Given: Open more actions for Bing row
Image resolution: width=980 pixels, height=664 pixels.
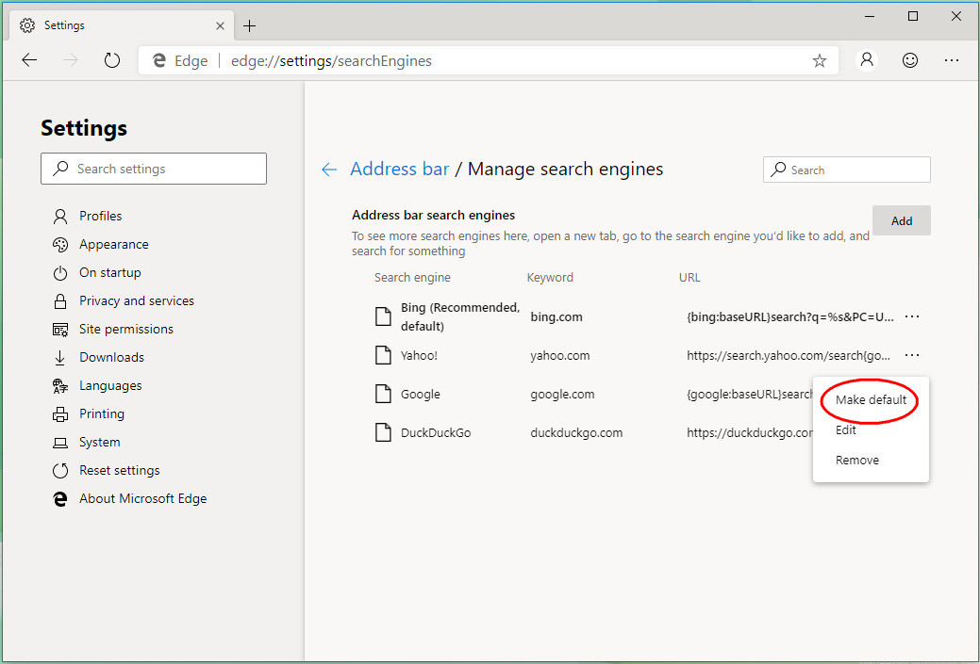Looking at the screenshot, I should coord(912,316).
